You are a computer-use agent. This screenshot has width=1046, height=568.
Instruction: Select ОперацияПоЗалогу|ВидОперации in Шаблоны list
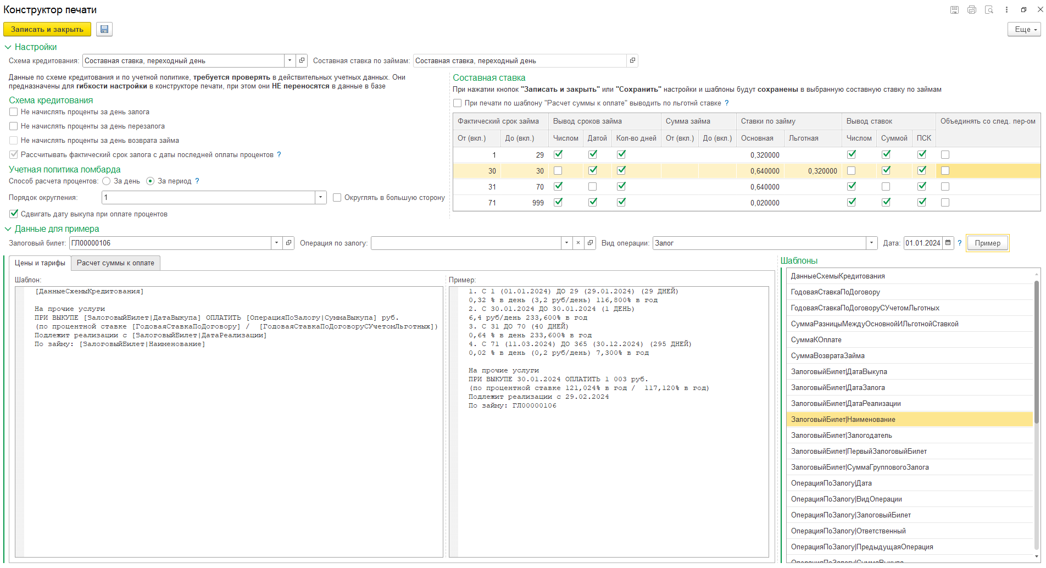tap(910, 499)
